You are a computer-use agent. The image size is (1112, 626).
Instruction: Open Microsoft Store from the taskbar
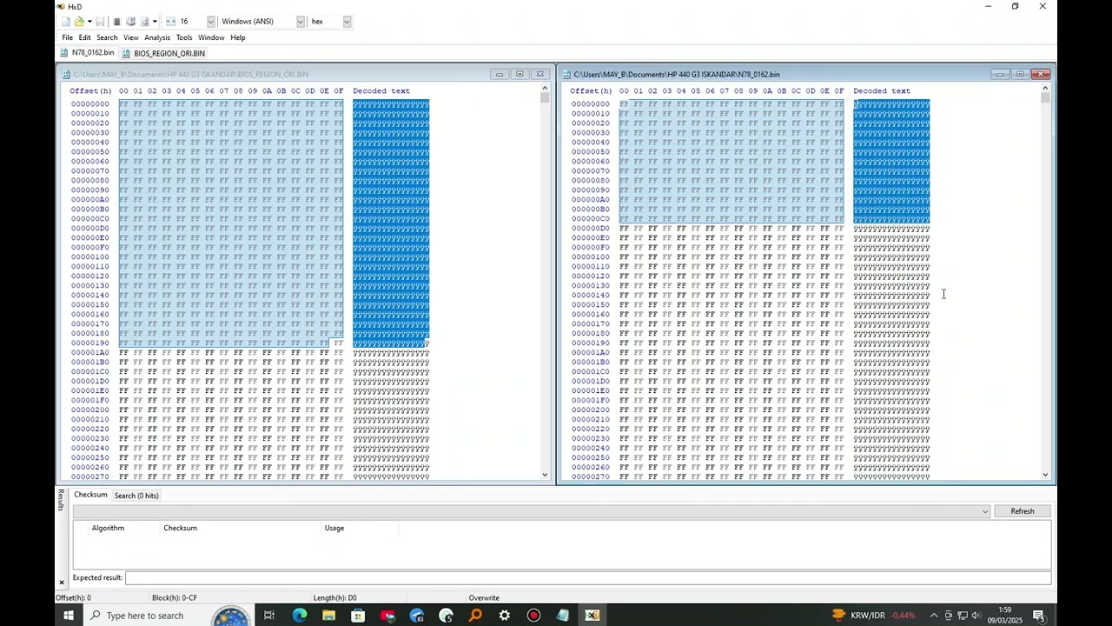358,616
